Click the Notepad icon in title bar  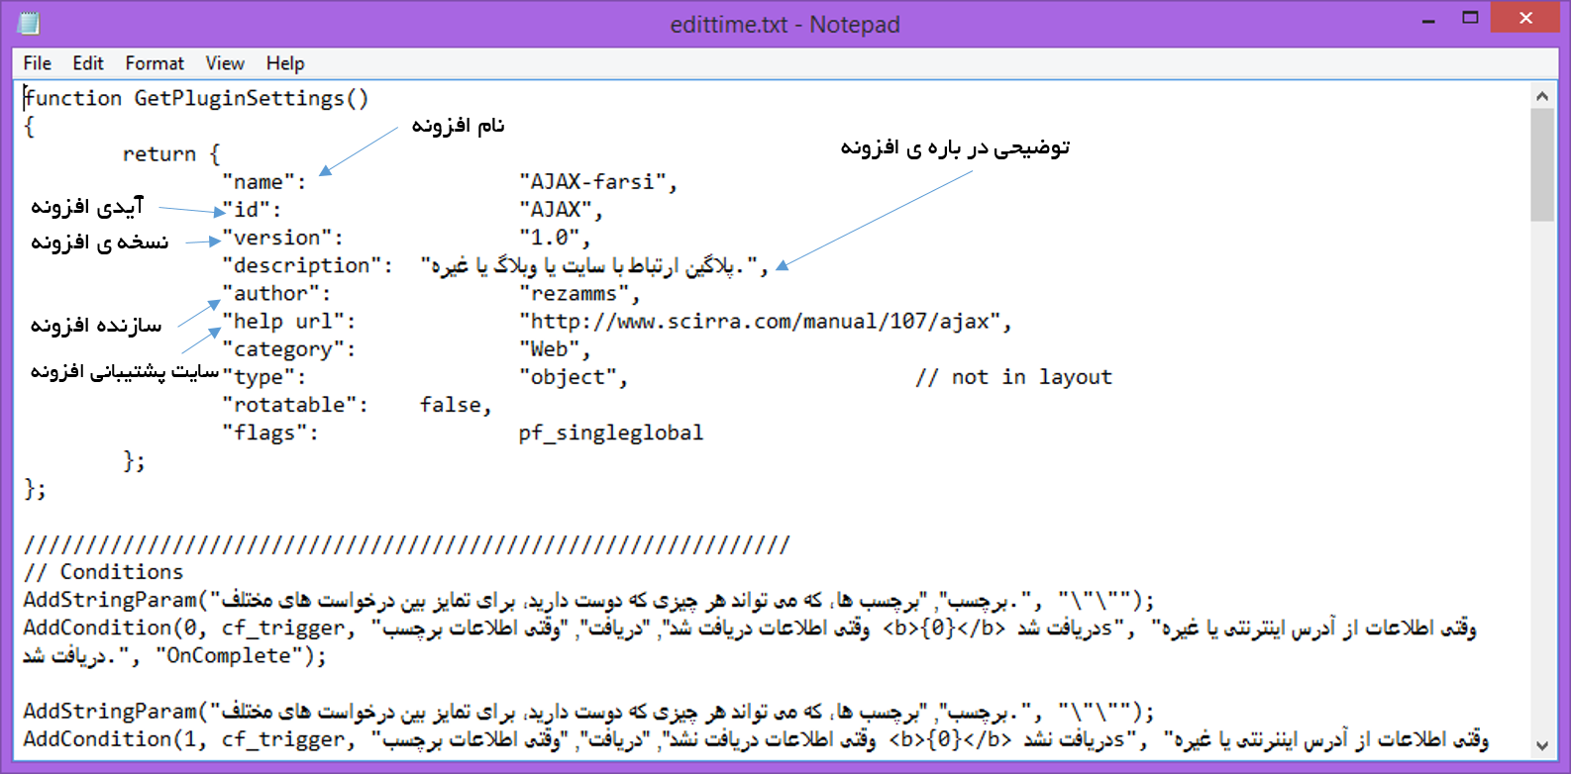coord(29,23)
